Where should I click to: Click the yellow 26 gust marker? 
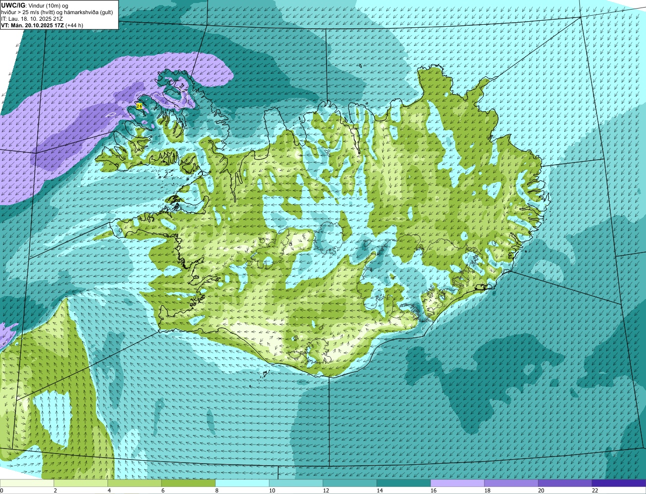point(139,106)
